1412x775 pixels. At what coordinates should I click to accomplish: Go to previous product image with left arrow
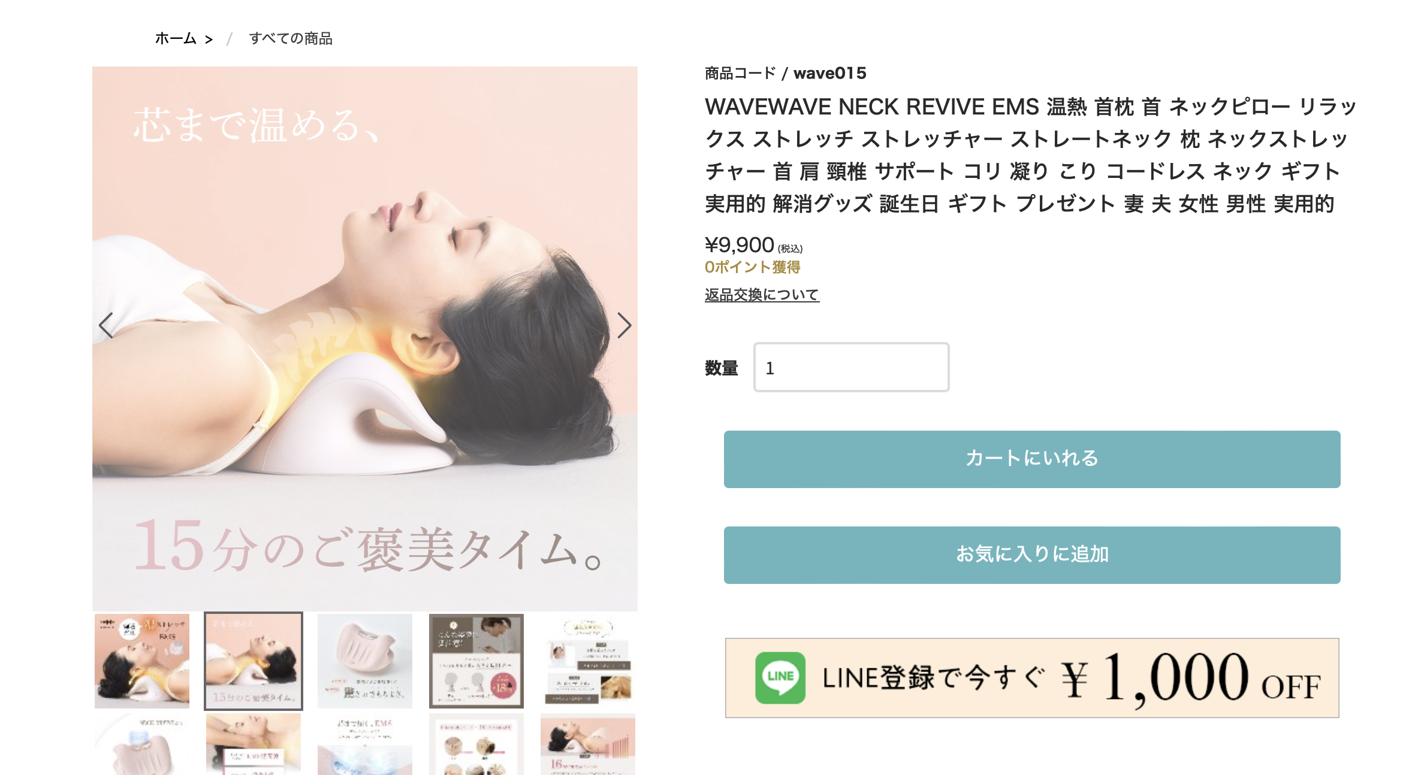(x=106, y=325)
